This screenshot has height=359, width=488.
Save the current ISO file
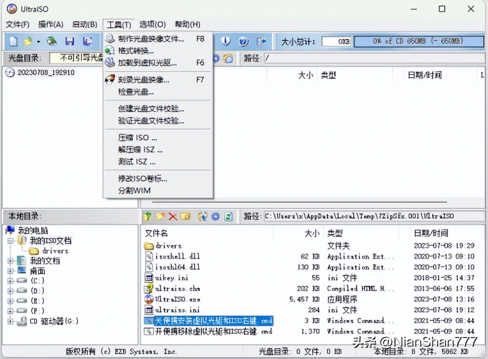coord(69,41)
